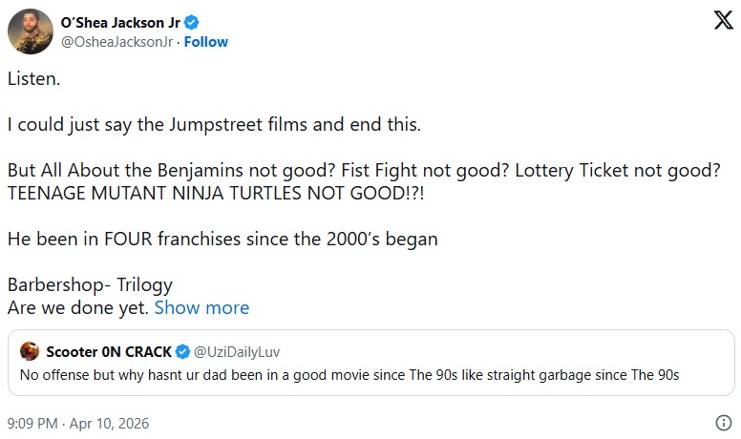Click the "FOUR franchises" sentence

click(222, 239)
